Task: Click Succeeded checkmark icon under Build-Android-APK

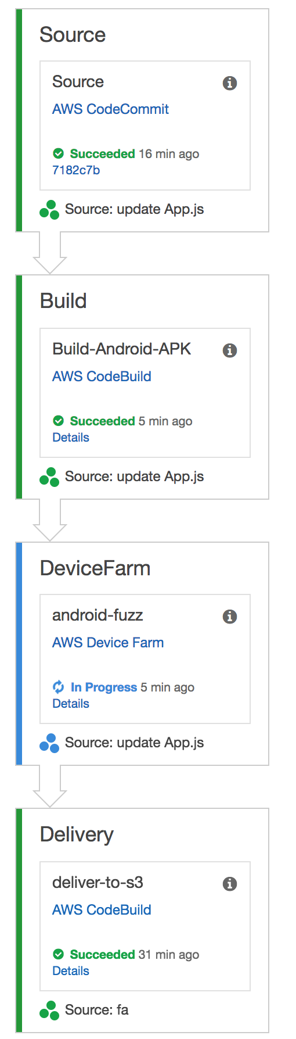Action: click(x=58, y=421)
